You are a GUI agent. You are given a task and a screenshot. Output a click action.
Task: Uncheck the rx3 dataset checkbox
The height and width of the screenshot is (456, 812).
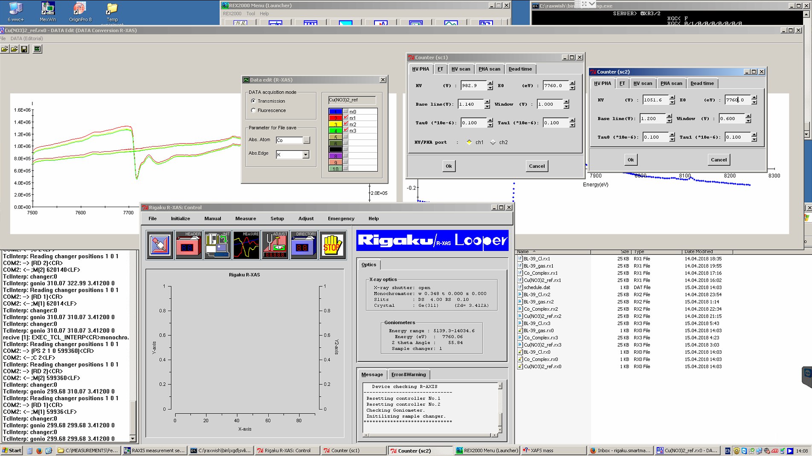(x=346, y=130)
